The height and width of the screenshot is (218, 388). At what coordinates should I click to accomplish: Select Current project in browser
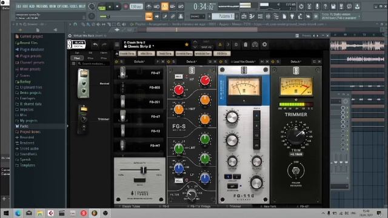[x=31, y=36]
